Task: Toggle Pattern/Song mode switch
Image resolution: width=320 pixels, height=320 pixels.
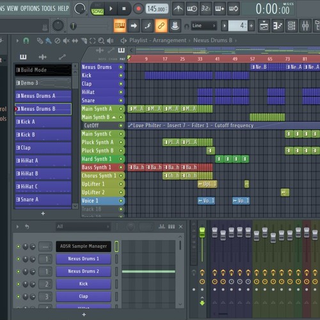Action: [97, 9]
